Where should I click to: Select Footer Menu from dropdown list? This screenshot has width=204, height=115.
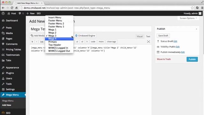[59, 20]
